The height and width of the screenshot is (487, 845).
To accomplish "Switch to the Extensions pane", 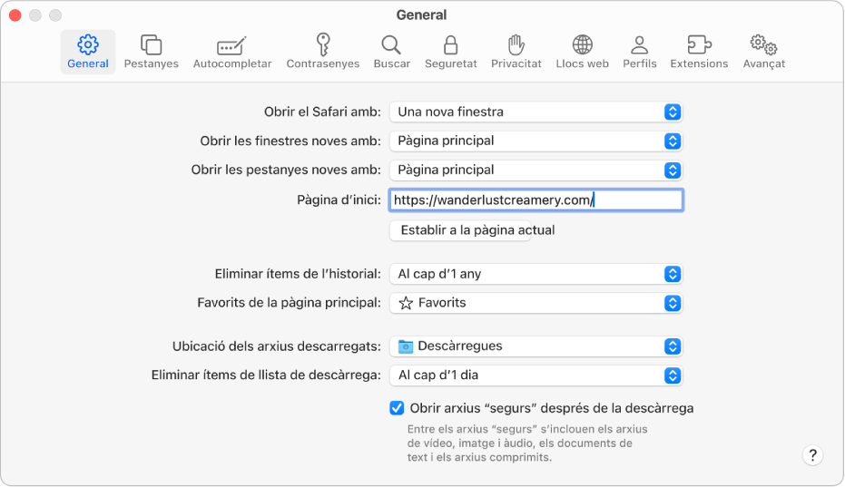I will 698,51.
